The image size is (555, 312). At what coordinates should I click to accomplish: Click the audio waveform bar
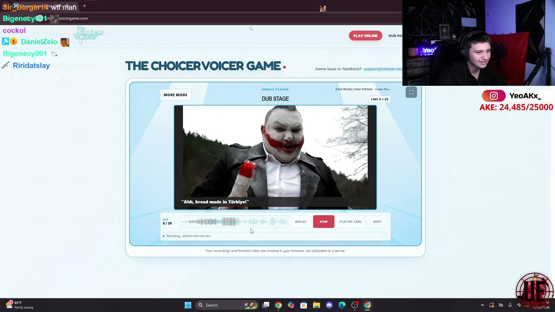click(x=234, y=222)
